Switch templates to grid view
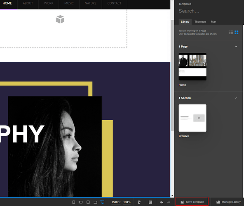This screenshot has width=244, height=206. [237, 33]
